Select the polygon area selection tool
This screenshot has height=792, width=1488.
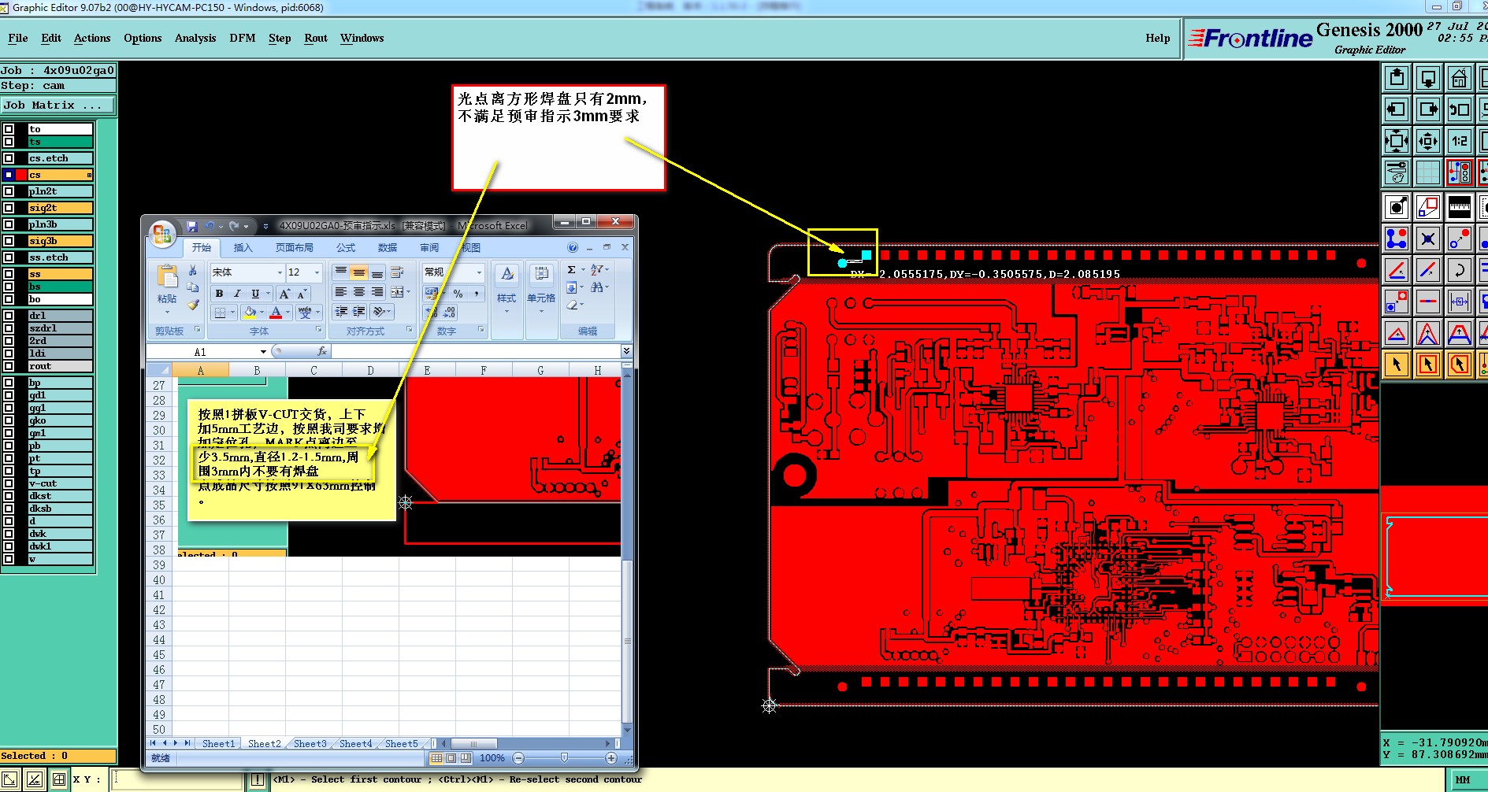(x=1459, y=365)
